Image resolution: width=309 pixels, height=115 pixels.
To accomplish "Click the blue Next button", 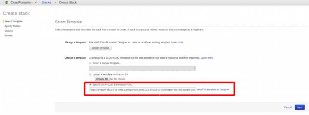I will click(x=300, y=107).
